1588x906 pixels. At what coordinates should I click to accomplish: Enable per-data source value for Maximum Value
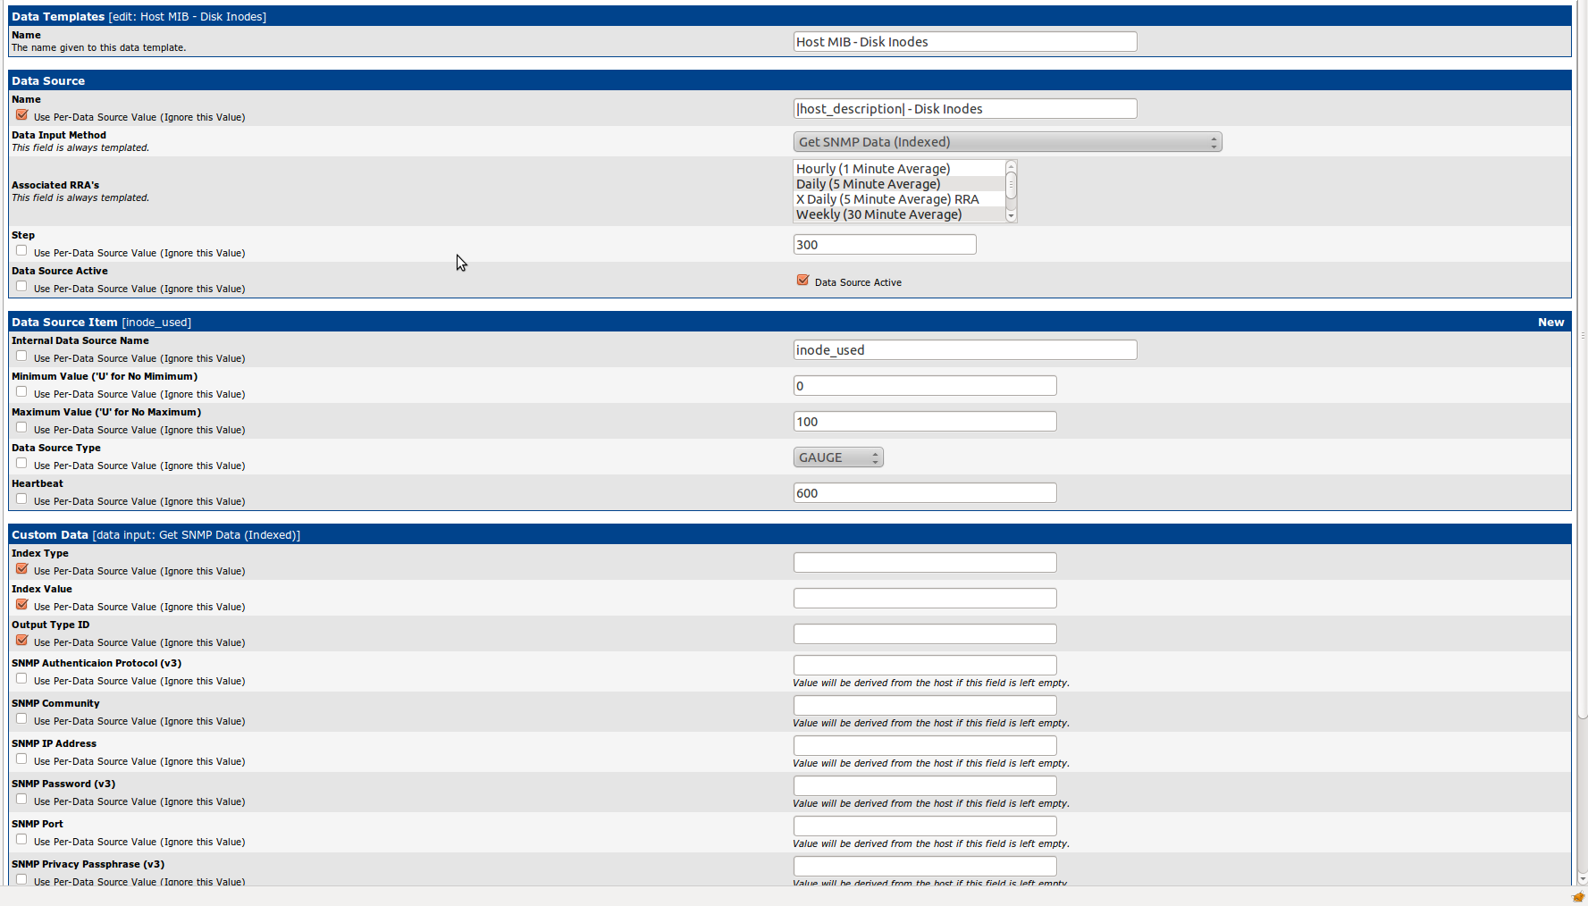pos(21,428)
